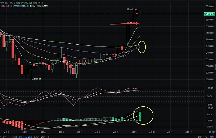Select the yellow ellipse near EMA crossover
This screenshot has height=138, width=216.
(x=142, y=47)
